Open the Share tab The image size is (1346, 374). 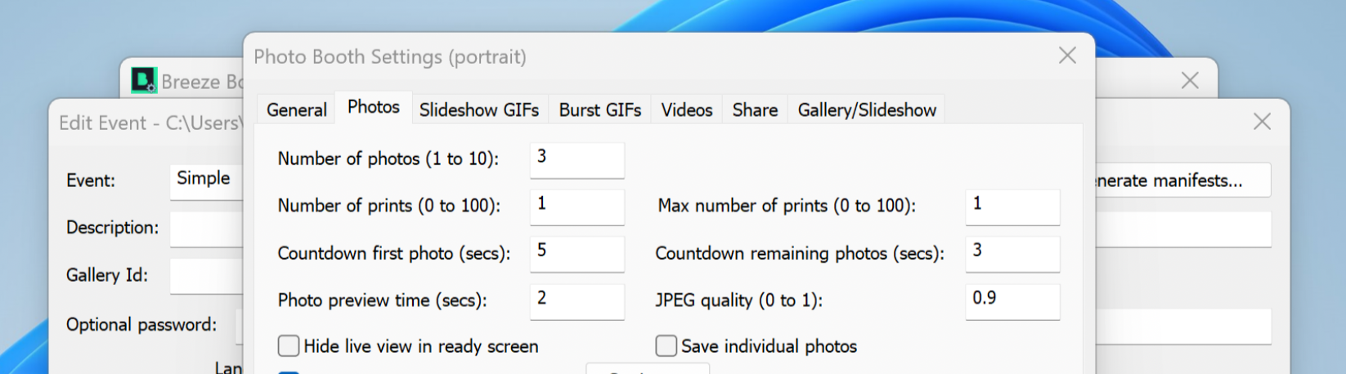[x=755, y=110]
